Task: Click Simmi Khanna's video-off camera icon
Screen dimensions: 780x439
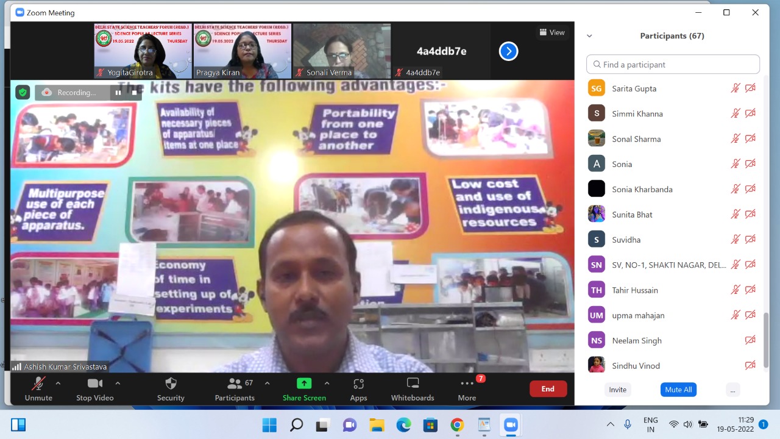Action: tap(750, 113)
